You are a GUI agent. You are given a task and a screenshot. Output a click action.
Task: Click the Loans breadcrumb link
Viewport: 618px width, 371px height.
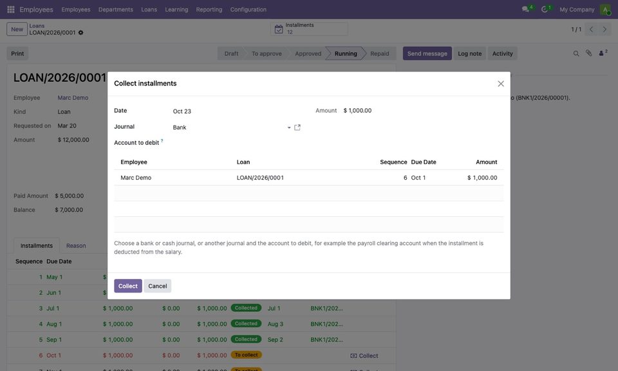37,26
